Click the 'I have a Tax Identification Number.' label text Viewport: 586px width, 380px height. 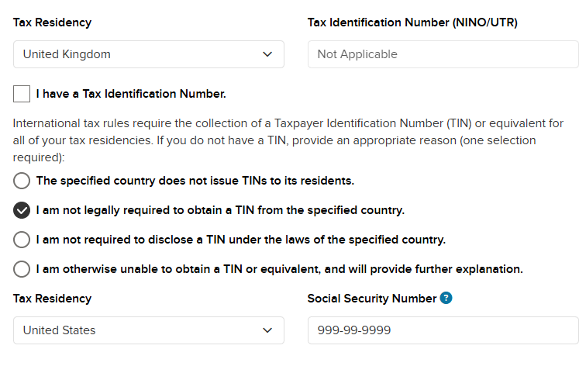(131, 95)
